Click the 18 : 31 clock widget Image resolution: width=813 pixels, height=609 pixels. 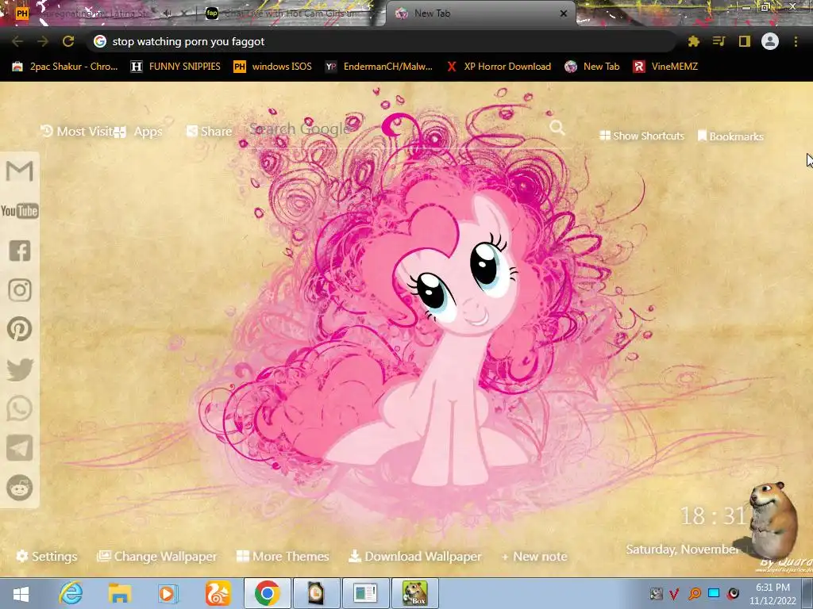[x=713, y=515]
